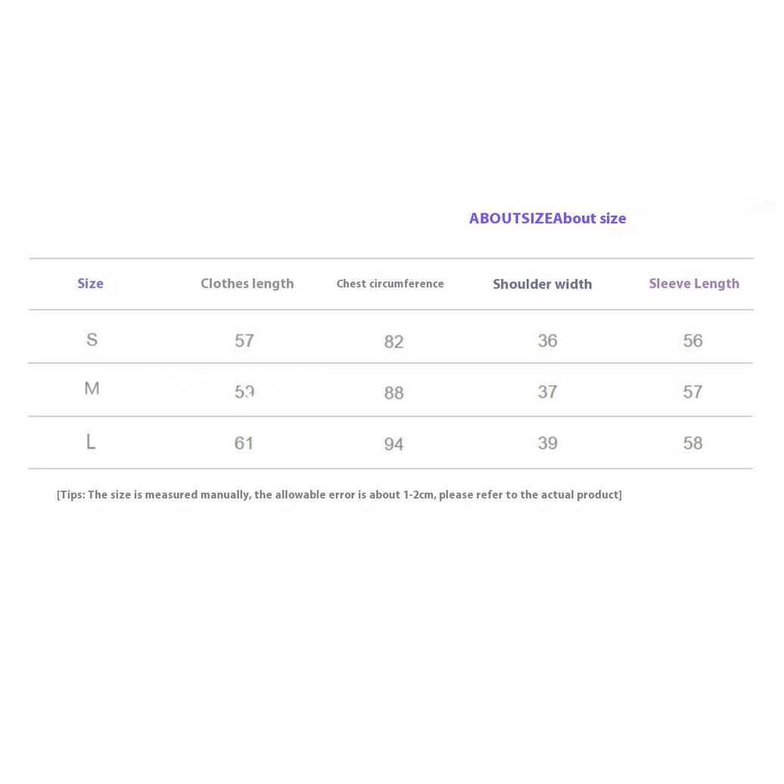784x784 pixels.
Task: Select the M size row label
Action: pyautogui.click(x=92, y=388)
